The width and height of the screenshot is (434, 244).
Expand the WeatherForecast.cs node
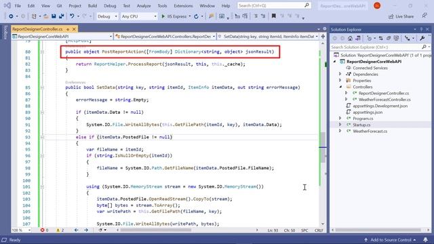click(x=340, y=131)
